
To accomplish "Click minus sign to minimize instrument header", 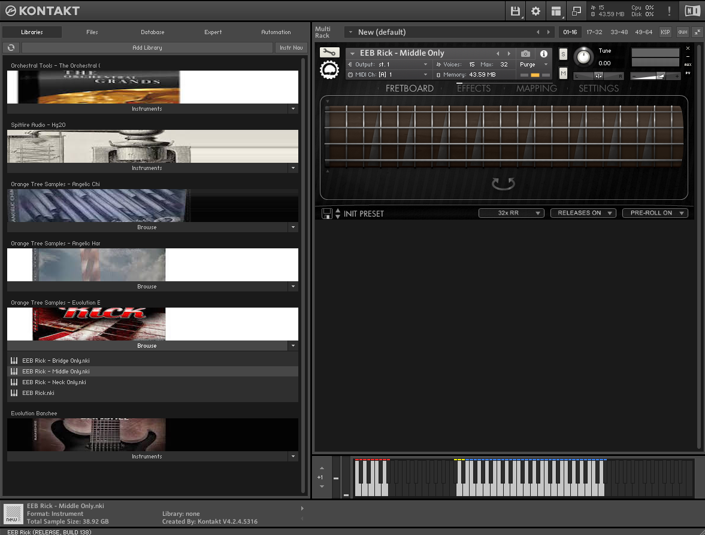I will pos(688,57).
